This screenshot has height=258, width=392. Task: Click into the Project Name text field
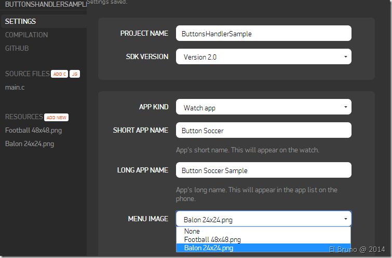point(263,33)
